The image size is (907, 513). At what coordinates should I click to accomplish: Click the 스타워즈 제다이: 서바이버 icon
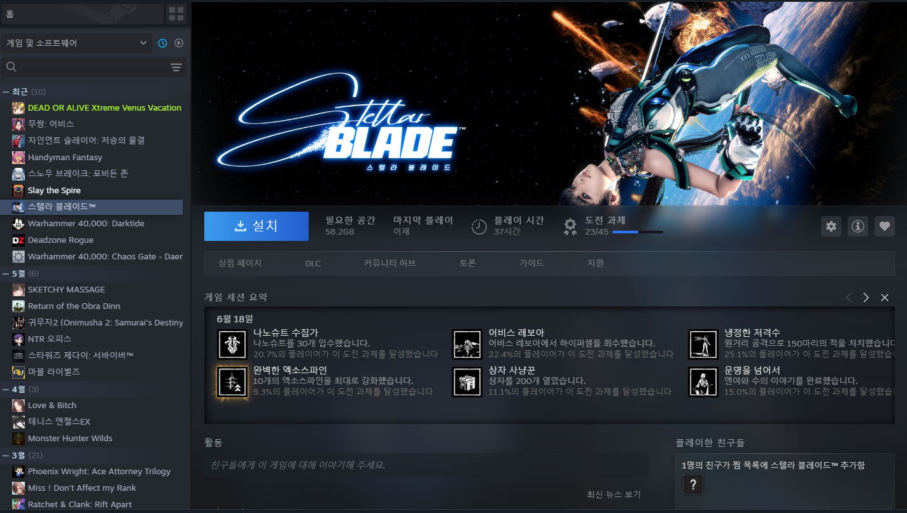[x=18, y=355]
